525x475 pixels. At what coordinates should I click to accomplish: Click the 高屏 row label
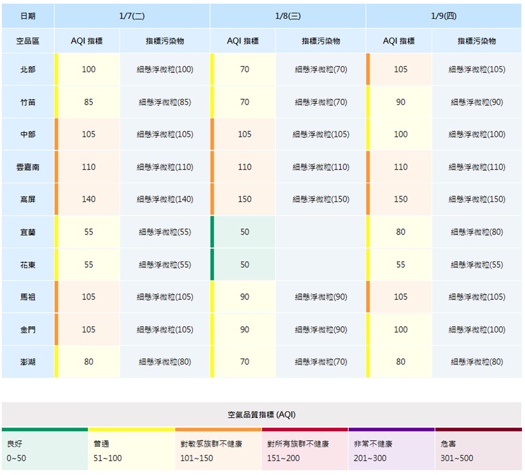(x=28, y=199)
